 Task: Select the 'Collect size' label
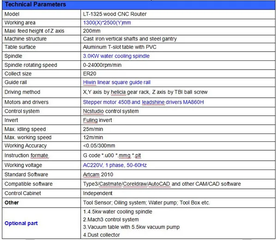[x=18, y=74]
